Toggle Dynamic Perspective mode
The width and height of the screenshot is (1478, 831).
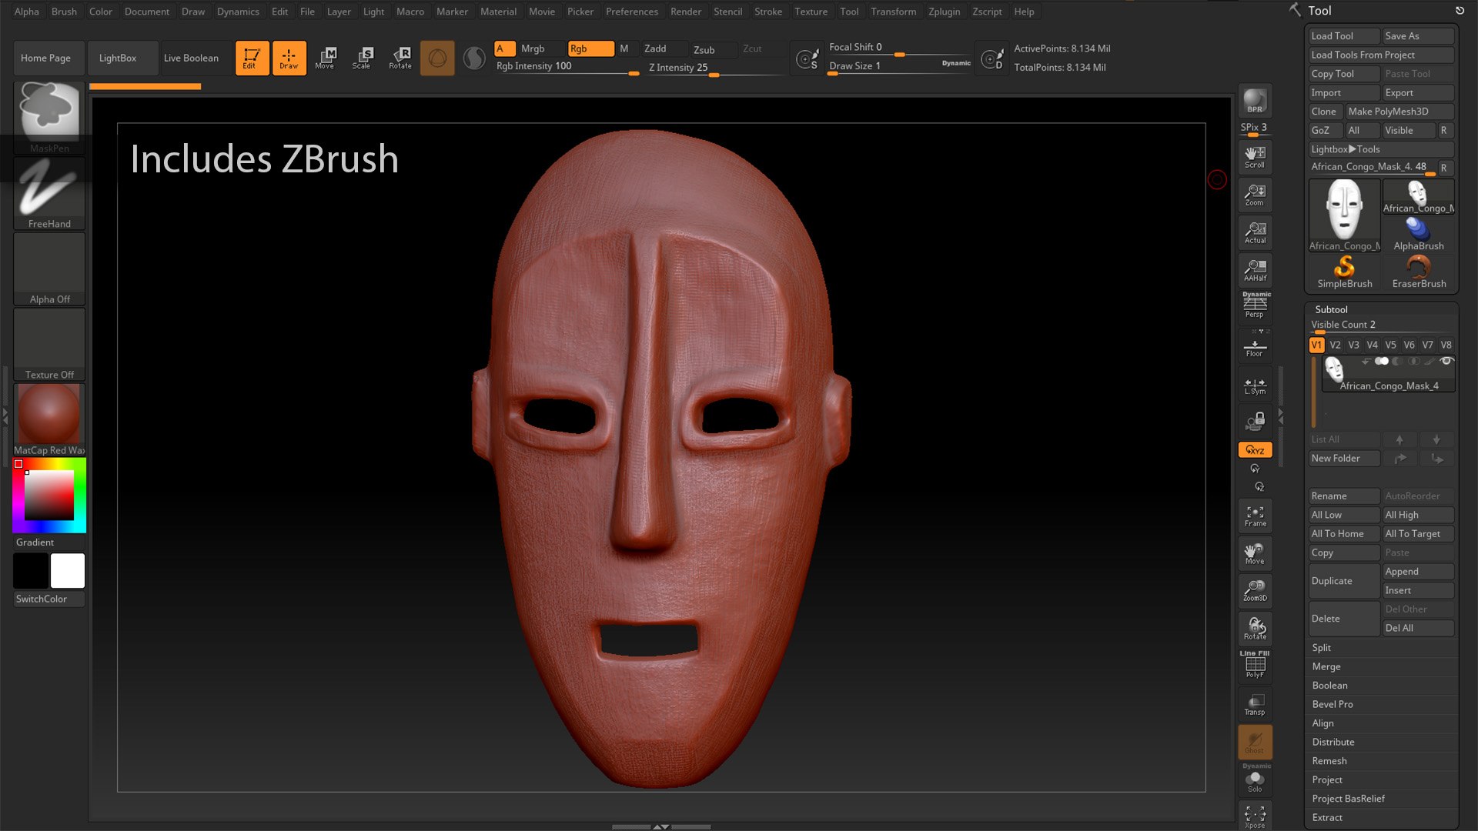coord(1255,305)
